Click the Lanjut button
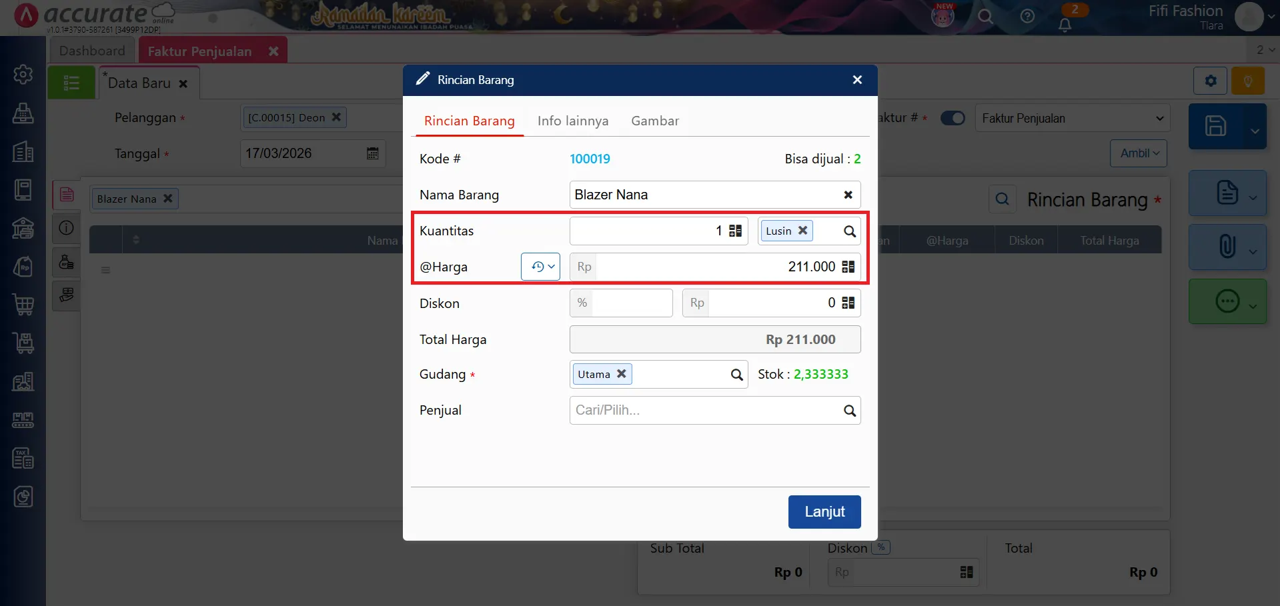Viewport: 1280px width, 606px height. point(824,511)
